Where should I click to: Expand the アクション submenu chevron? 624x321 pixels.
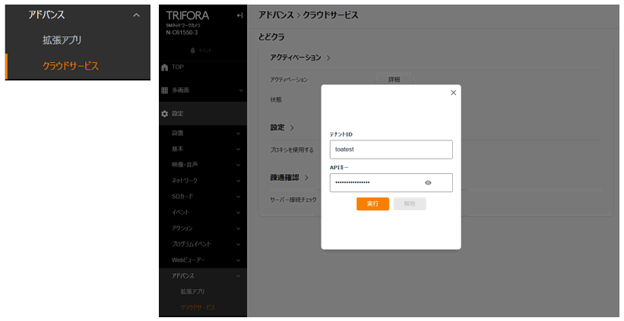coord(239,229)
